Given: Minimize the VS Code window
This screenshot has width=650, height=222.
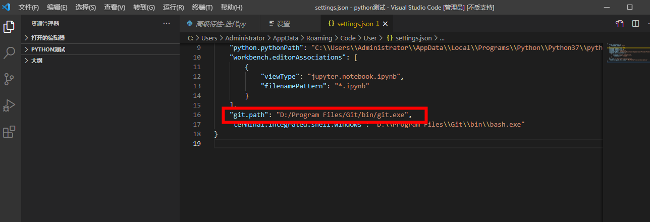Looking at the screenshot, I should pyautogui.click(x=606, y=8).
